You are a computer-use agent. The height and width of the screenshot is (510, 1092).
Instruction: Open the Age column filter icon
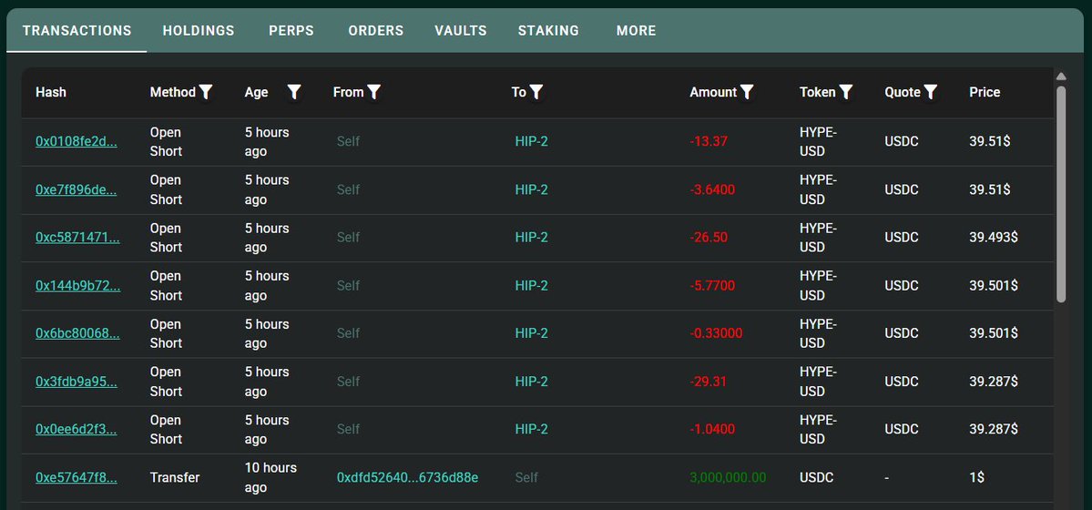[294, 92]
